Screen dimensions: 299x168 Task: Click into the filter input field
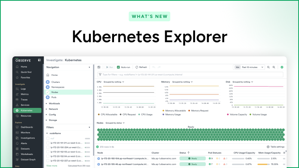point(190,75)
